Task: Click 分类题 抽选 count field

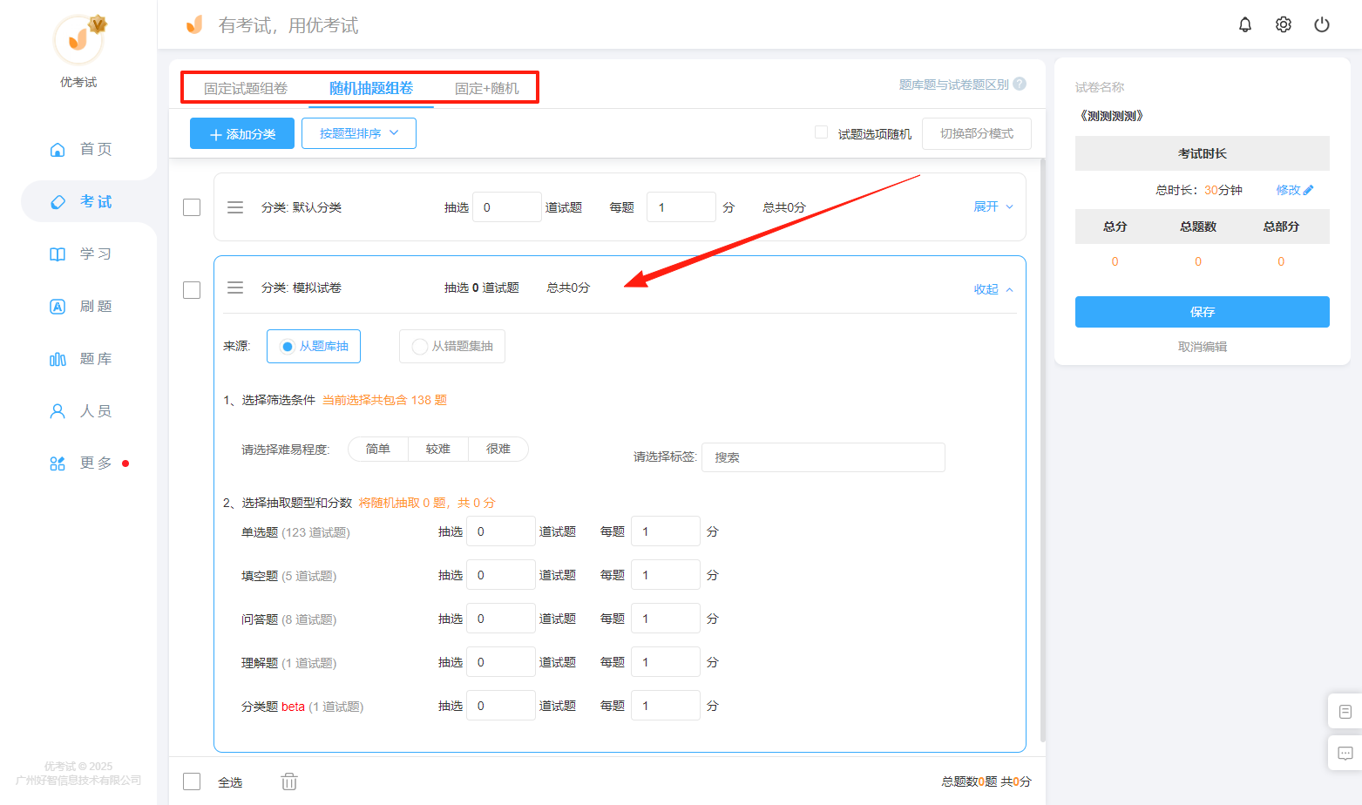Action: point(501,706)
